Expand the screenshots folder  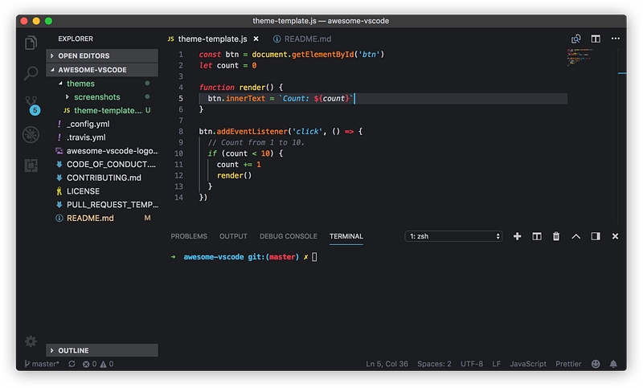[96, 97]
